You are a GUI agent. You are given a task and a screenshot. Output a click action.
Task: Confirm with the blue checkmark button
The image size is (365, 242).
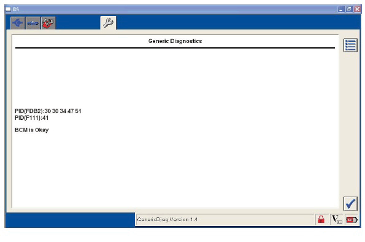click(350, 204)
